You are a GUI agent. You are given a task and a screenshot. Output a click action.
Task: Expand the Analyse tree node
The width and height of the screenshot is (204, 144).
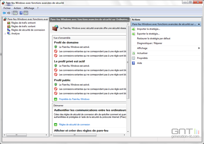(5, 34)
